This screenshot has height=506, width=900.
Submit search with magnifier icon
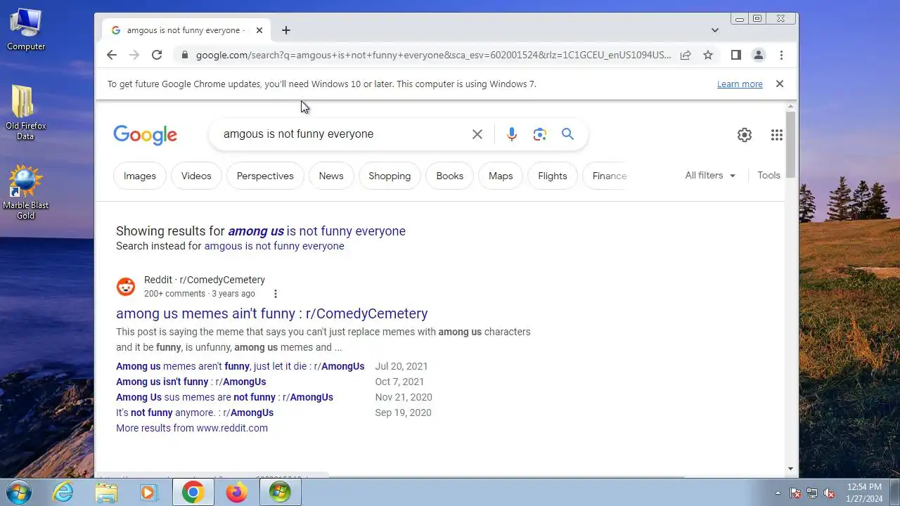[568, 134]
